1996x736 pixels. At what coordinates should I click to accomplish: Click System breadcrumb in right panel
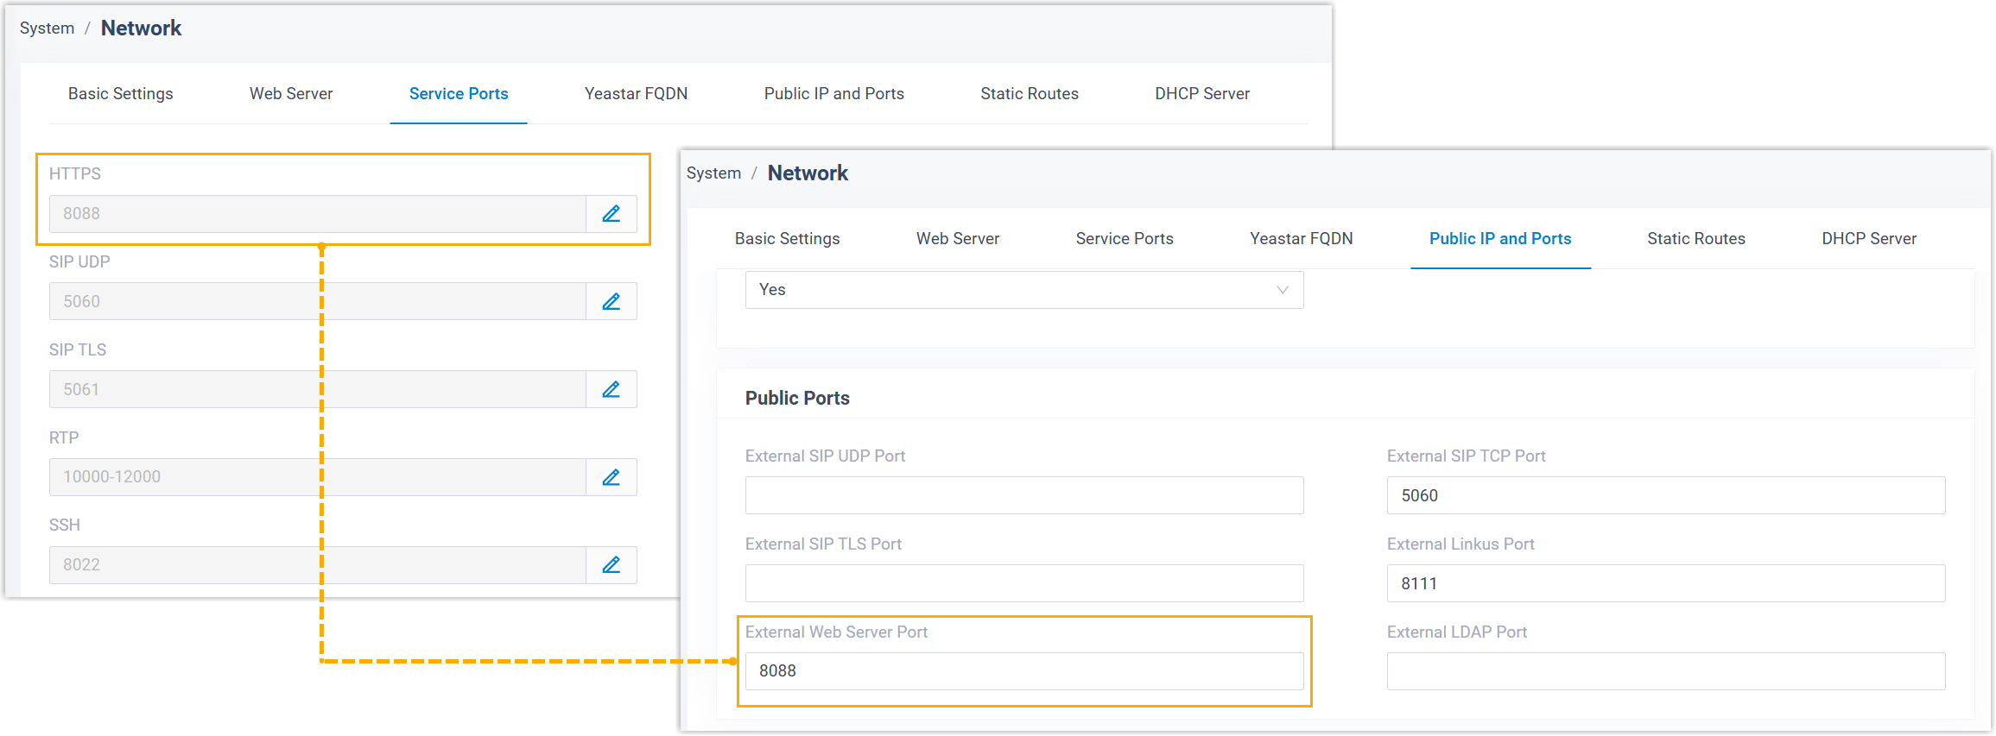pyautogui.click(x=713, y=173)
